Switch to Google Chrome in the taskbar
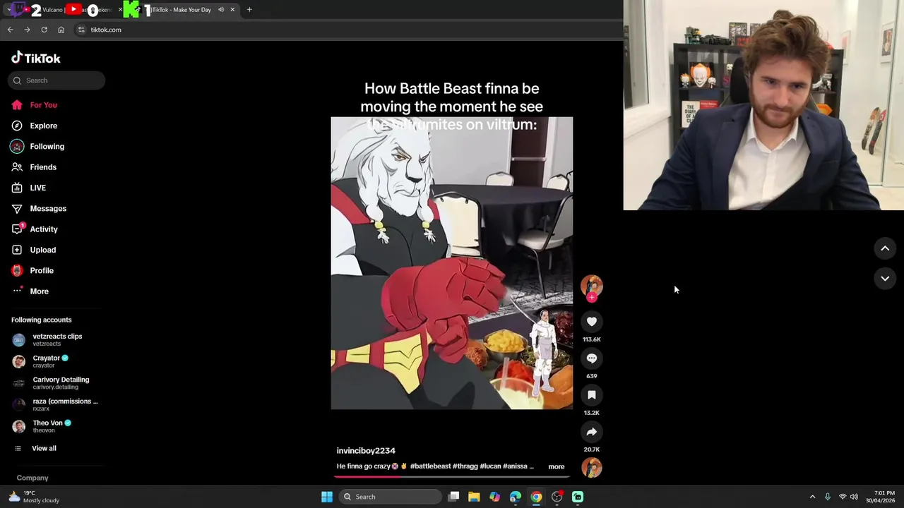The image size is (904, 508). click(x=536, y=497)
